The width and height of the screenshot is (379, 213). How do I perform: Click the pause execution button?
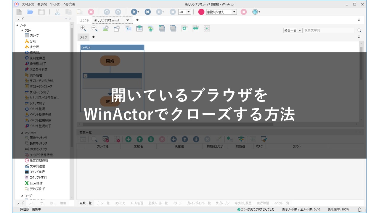pyautogui.click(x=159, y=12)
